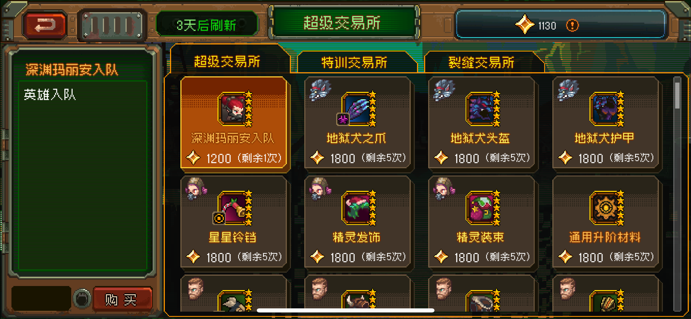Click the wolf head portrait above 地狱犬头盔
691x319 pixels.
click(444, 90)
